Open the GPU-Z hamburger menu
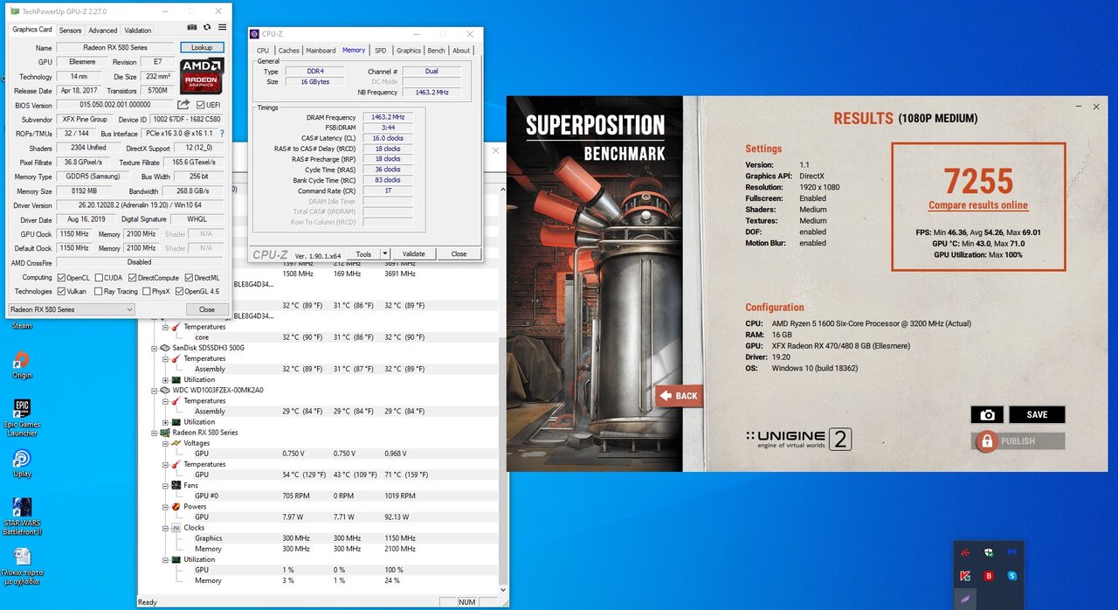Viewport: 1118px width, 610px height. point(222,28)
